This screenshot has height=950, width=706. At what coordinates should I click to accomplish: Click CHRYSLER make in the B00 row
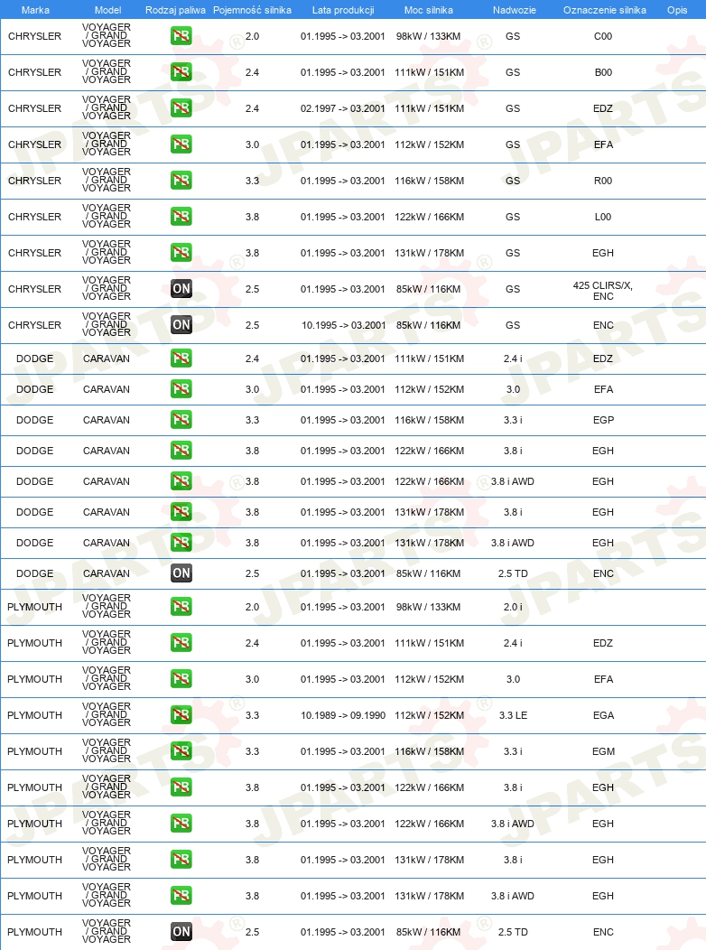click(34, 73)
